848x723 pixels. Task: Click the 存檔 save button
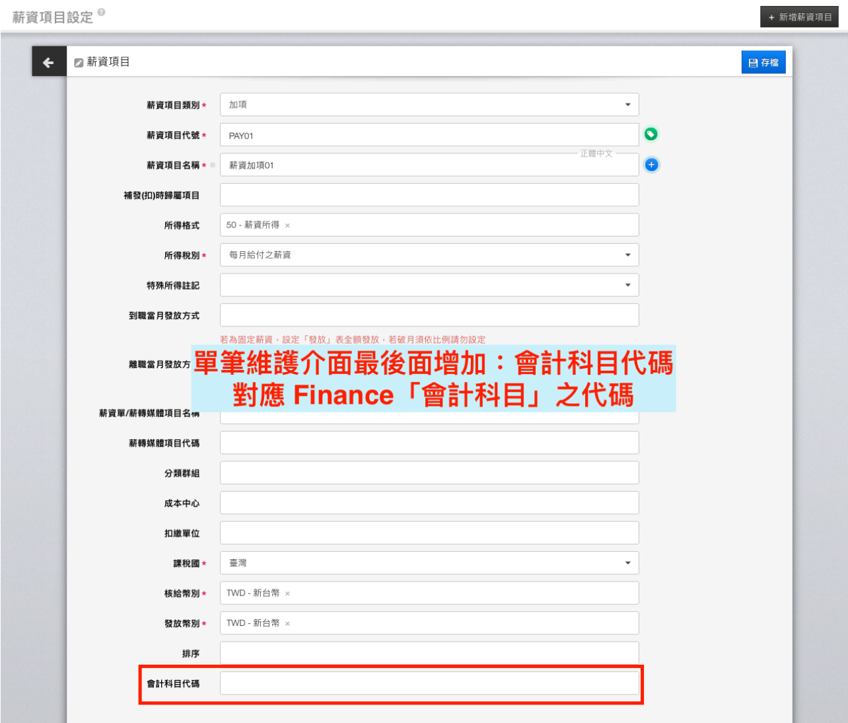(x=763, y=62)
